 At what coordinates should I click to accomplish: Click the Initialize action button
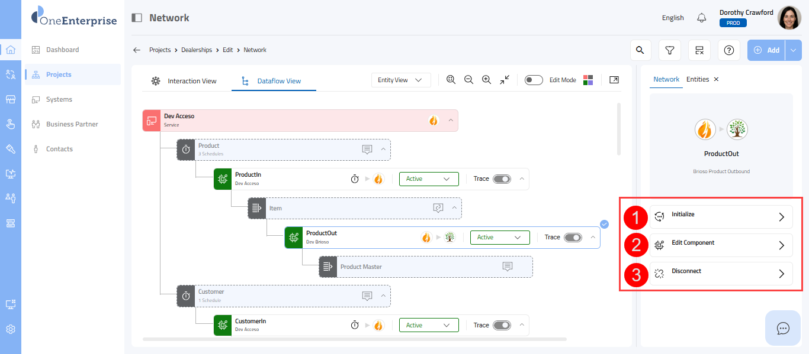pyautogui.click(x=721, y=217)
